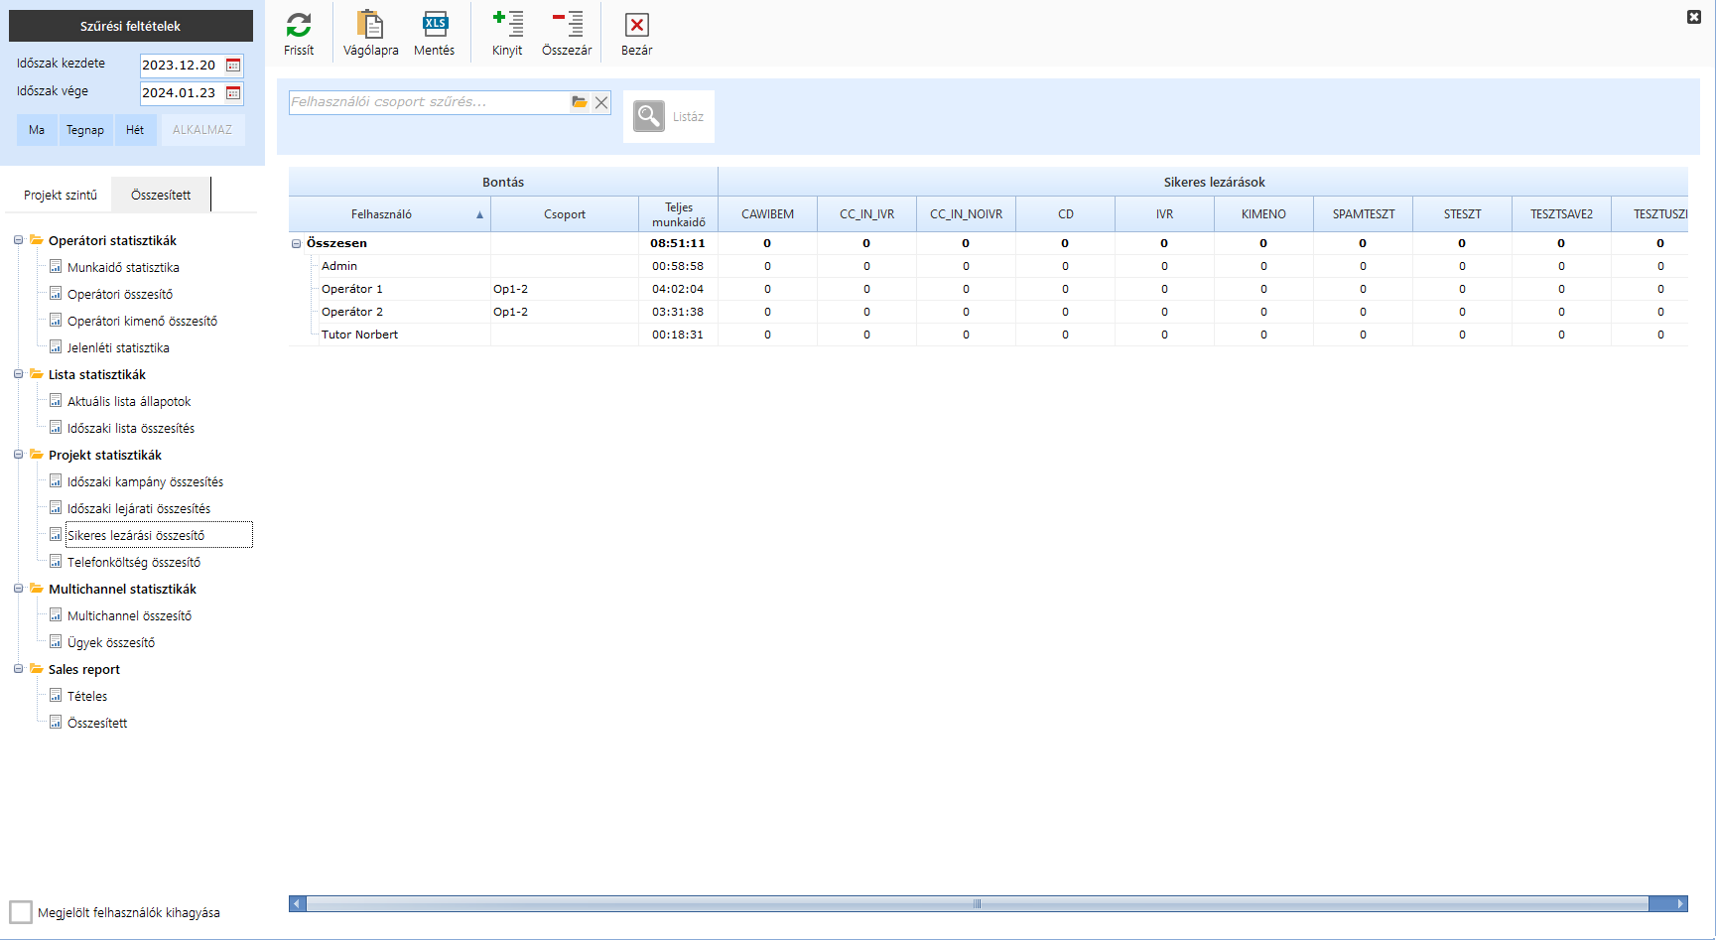Open folder icon in user group filter
Viewport: 1716px width, 940px height.
pos(580,102)
